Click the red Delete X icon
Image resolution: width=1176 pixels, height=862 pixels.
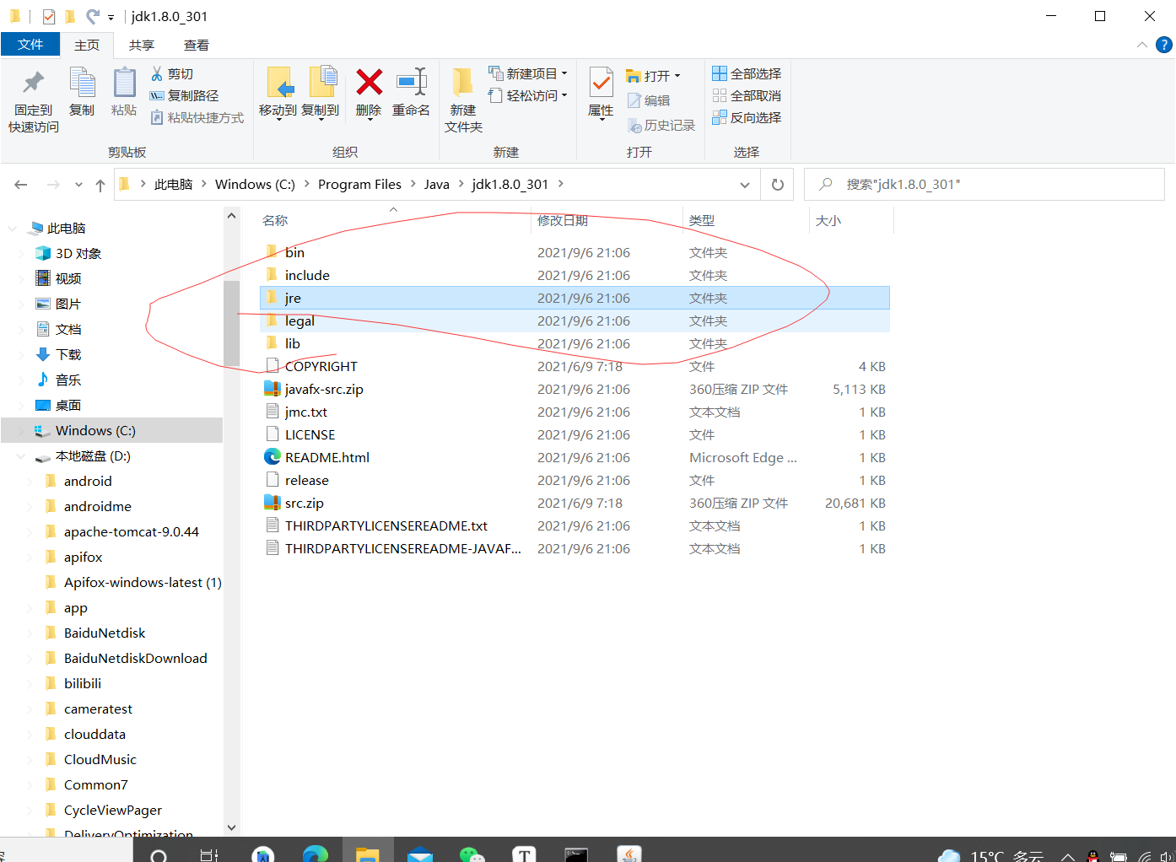pyautogui.click(x=369, y=82)
